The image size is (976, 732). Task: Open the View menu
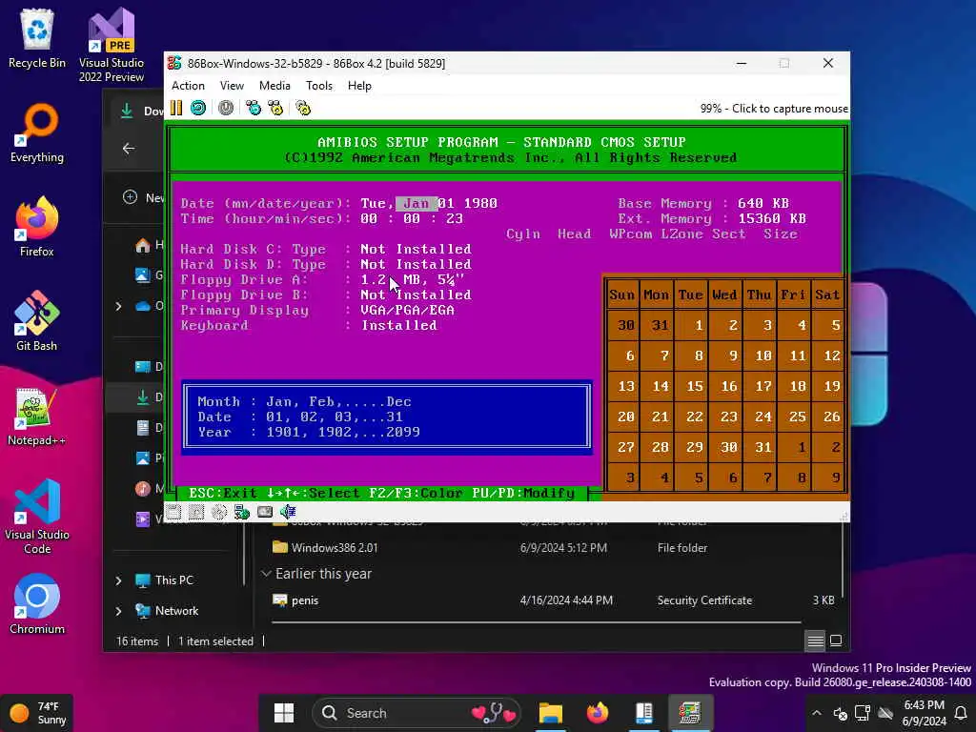click(x=232, y=86)
